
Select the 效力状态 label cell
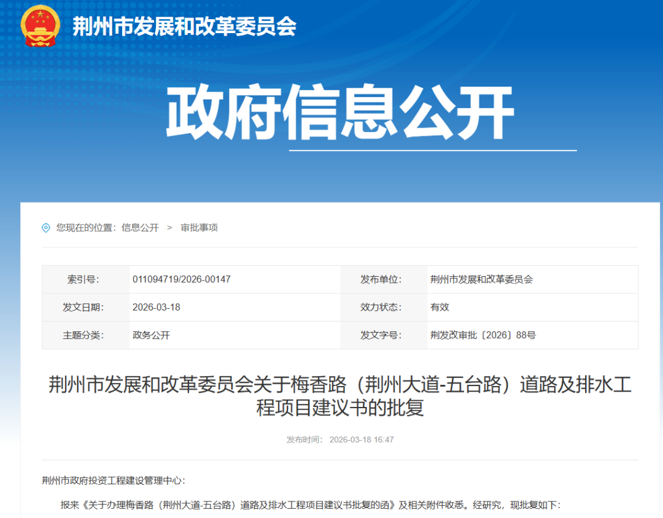click(383, 307)
